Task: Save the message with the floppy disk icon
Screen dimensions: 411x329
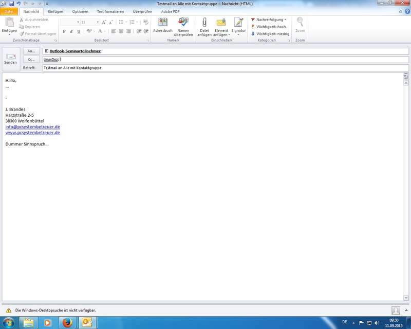Action: tap(11, 4)
